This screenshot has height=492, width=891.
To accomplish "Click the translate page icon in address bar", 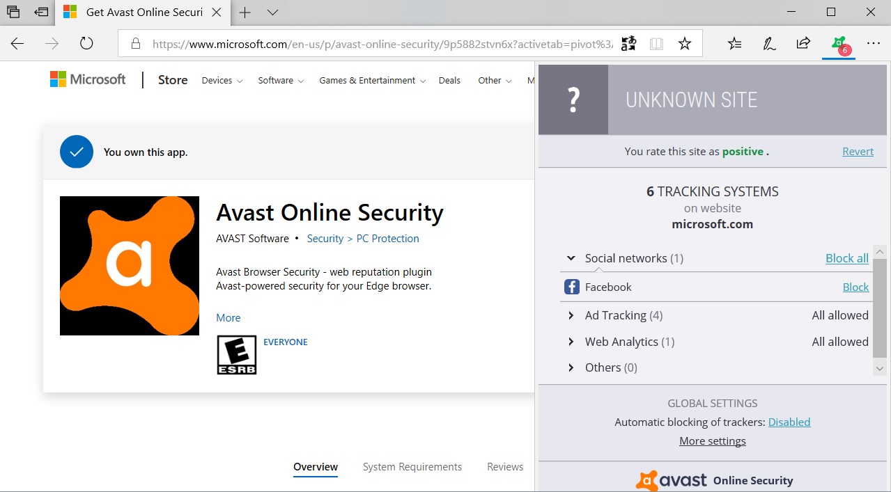I will (x=628, y=43).
